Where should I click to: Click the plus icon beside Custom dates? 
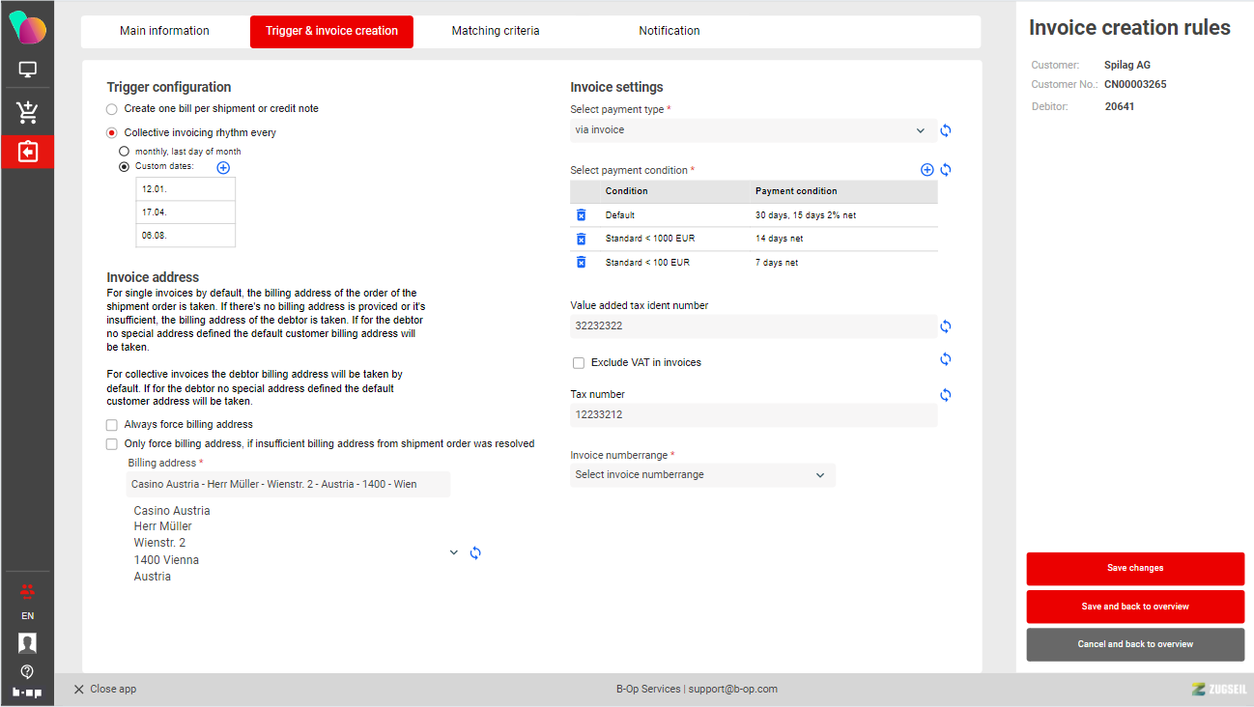point(223,167)
